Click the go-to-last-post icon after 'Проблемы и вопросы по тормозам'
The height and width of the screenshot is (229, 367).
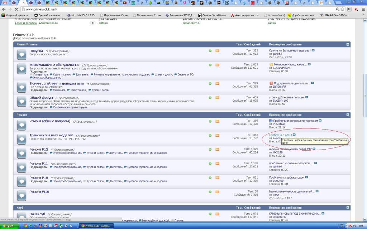tap(320, 121)
